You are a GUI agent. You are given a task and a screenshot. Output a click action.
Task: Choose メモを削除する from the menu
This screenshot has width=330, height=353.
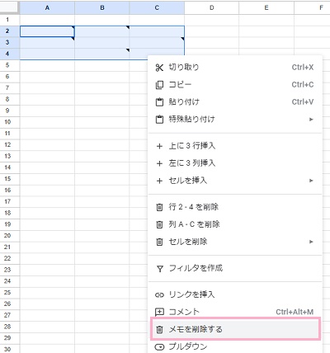pos(235,329)
